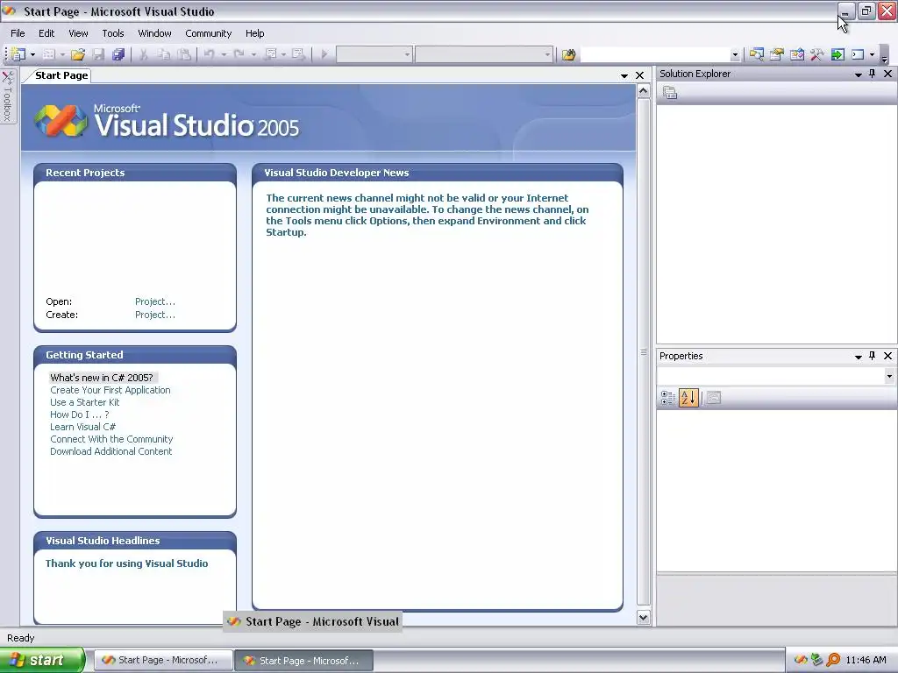Click the Redo arrow icon

(x=239, y=54)
